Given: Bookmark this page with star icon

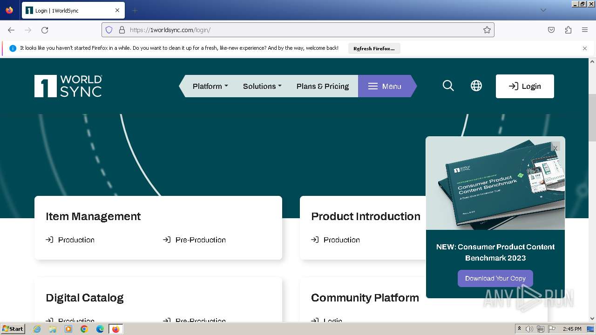Looking at the screenshot, I should (487, 30).
